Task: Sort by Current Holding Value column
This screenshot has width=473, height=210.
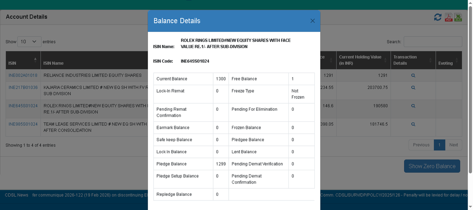Action: coord(363,60)
